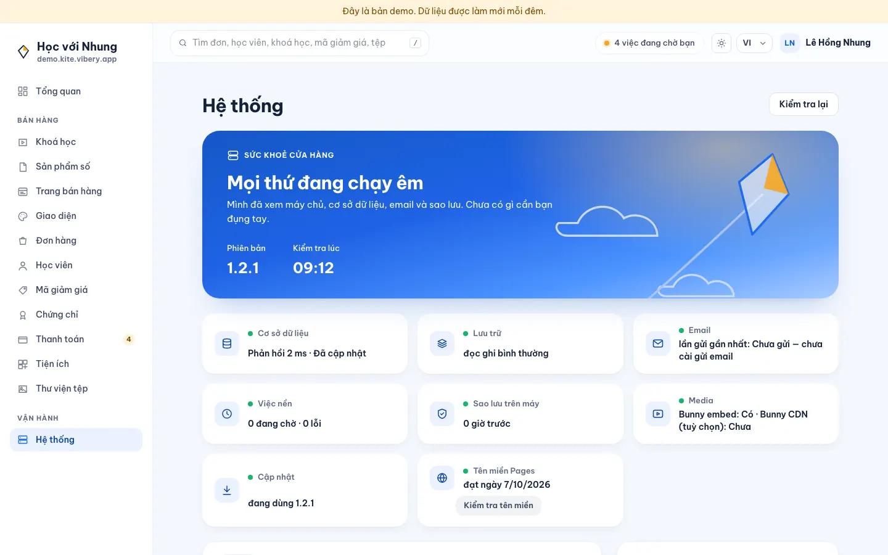Click the Học viên person icon
Screen dimensions: 888x555
click(23, 265)
